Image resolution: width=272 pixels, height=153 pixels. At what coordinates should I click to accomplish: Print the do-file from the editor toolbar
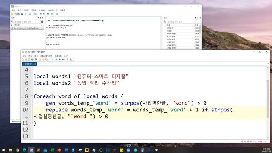32,59
